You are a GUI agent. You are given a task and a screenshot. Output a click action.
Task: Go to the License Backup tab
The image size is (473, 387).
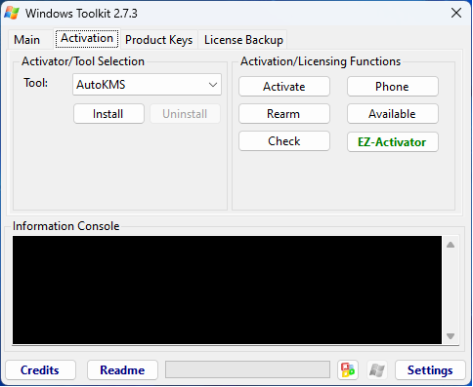coord(243,40)
